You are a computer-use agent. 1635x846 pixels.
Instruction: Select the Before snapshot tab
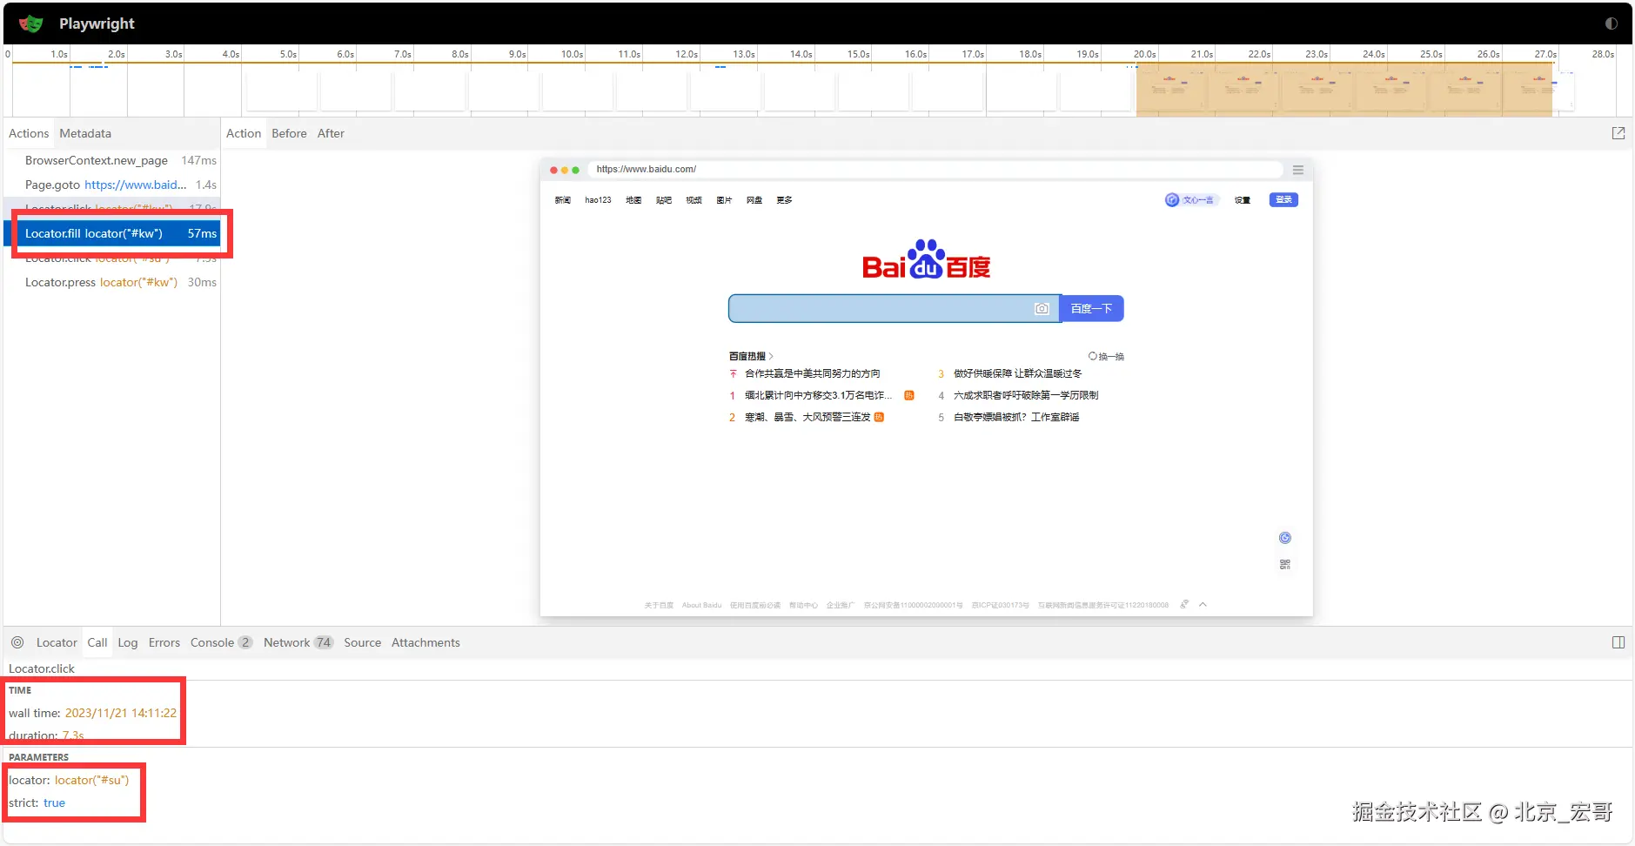[x=289, y=133]
